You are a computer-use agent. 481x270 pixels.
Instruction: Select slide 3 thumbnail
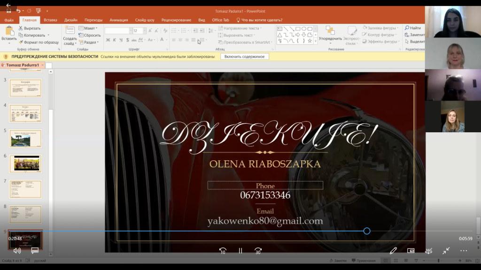pos(25,88)
